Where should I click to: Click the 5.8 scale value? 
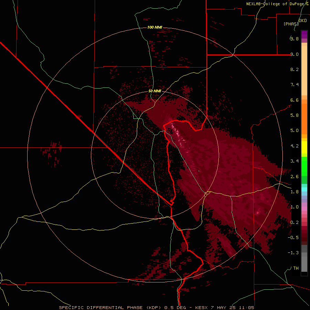click(294, 115)
